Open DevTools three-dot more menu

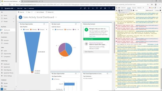click(158, 8)
